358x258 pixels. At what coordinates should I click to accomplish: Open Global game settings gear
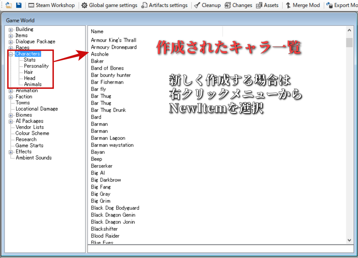click(x=109, y=5)
